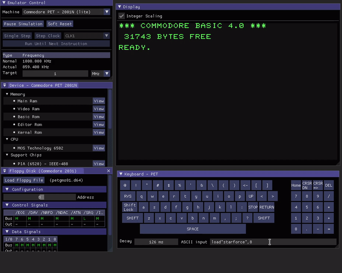The width and height of the screenshot is (342, 273).
Task: Click the Device panel scrollbar
Action: 110,109
